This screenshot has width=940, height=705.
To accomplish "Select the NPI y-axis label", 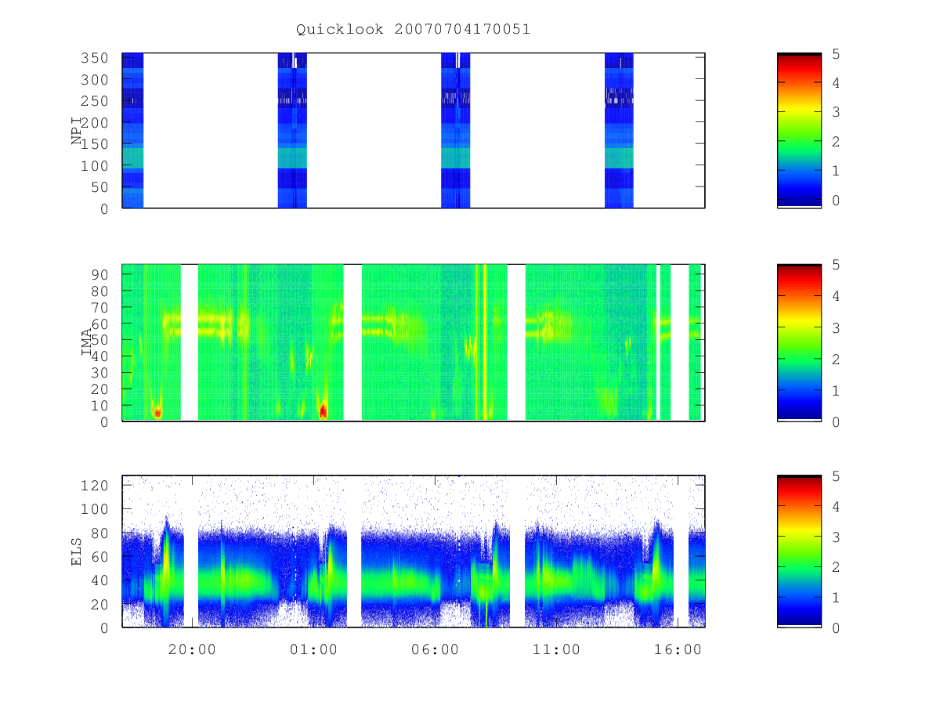I will pyautogui.click(x=77, y=131).
